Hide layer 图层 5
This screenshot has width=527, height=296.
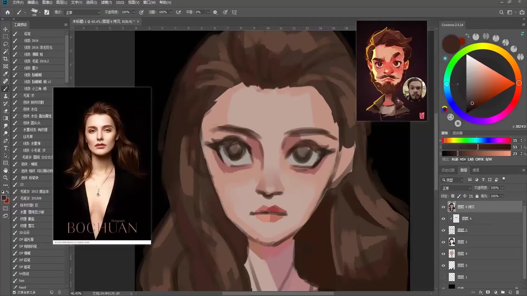click(443, 266)
